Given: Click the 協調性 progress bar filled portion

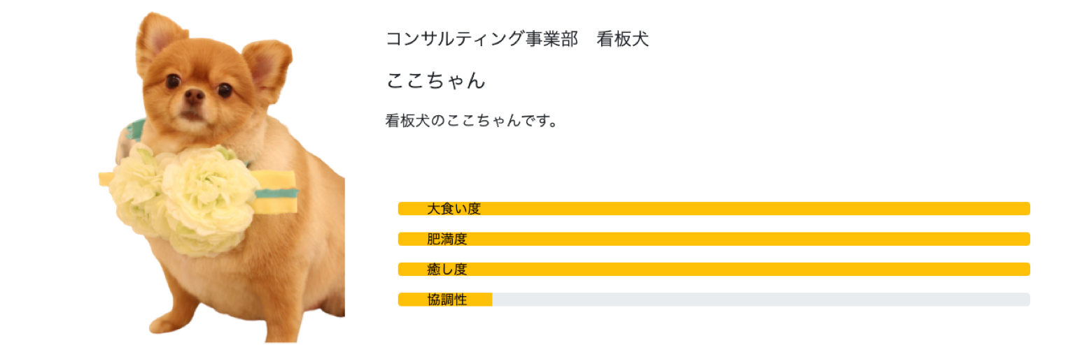Looking at the screenshot, I should (445, 300).
